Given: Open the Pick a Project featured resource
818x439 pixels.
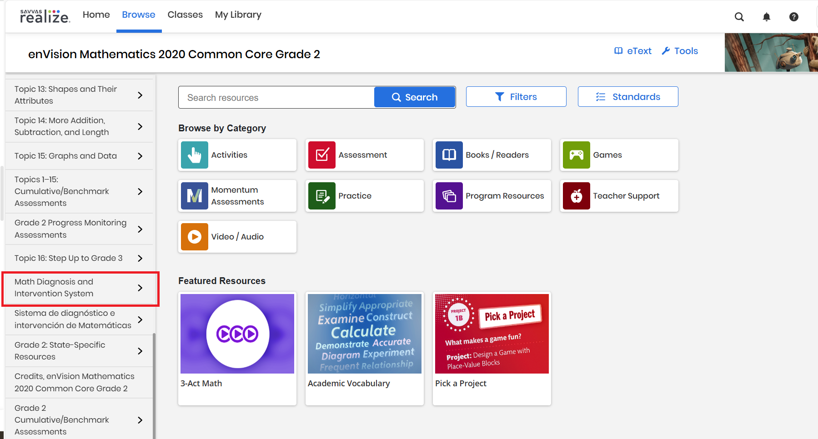Looking at the screenshot, I should [x=492, y=349].
